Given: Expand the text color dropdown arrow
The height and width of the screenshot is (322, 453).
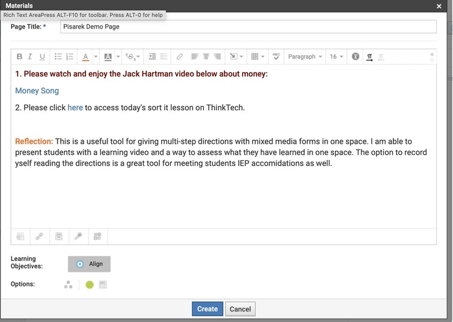Looking at the screenshot, I should click(96, 57).
